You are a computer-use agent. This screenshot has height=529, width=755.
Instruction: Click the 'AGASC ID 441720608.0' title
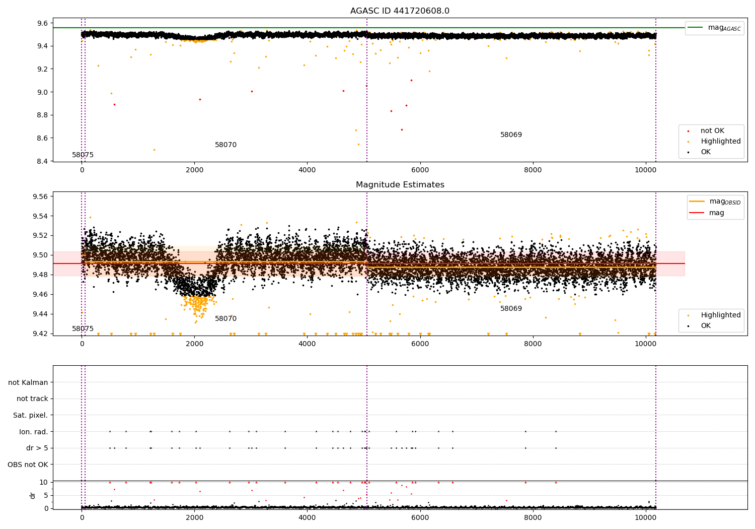click(x=400, y=11)
